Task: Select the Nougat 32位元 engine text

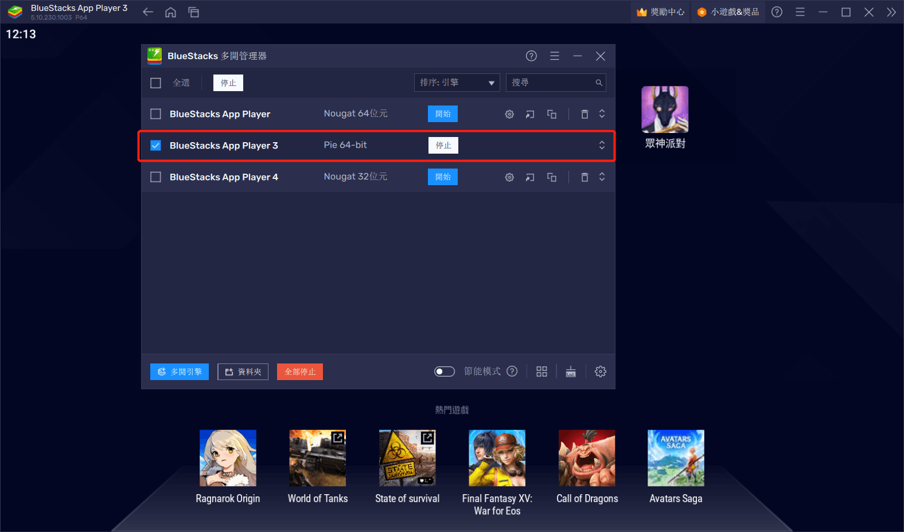Action: tap(356, 177)
